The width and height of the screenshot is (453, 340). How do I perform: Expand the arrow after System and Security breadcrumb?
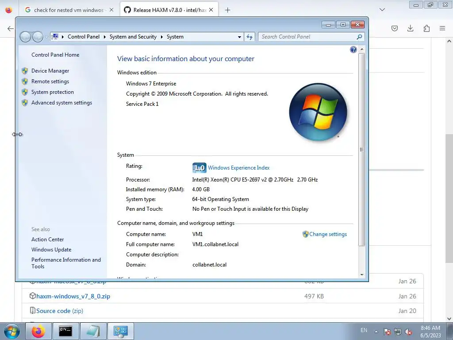click(161, 37)
